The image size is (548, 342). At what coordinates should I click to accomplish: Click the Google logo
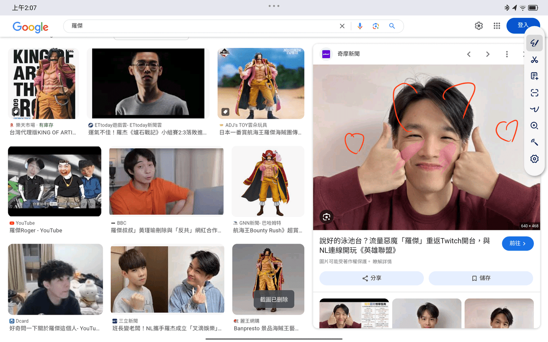[30, 27]
